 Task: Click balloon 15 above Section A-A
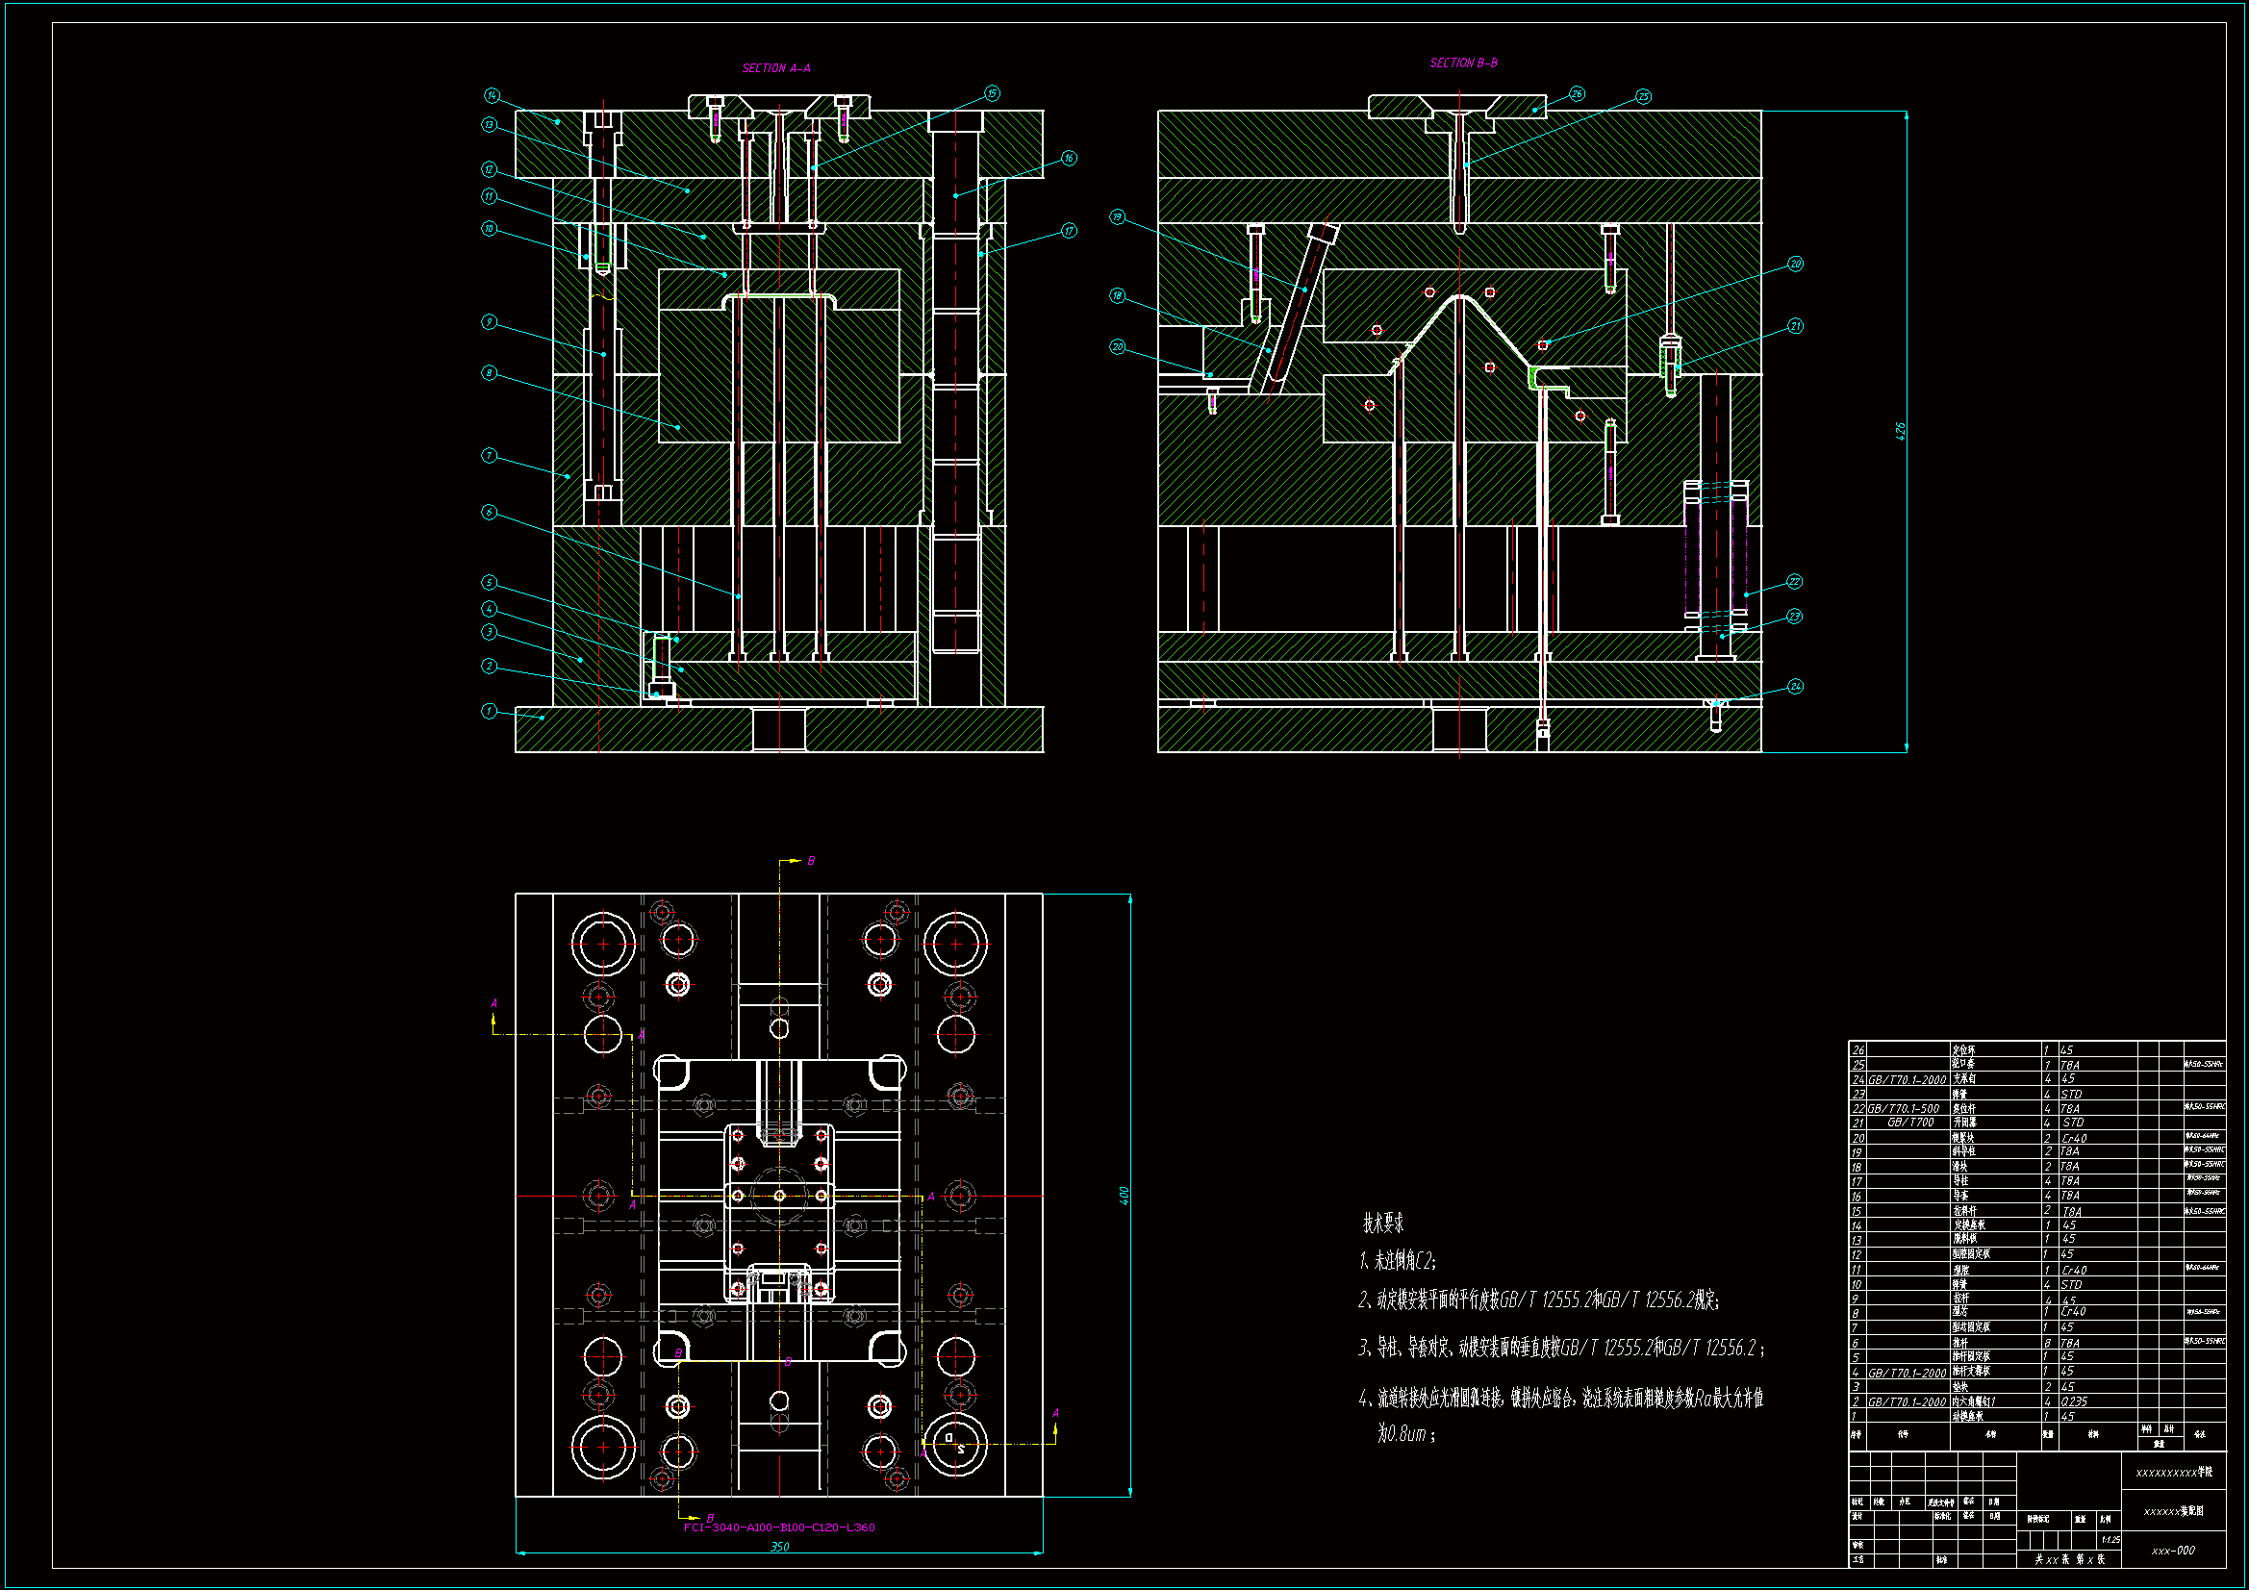coord(992,93)
